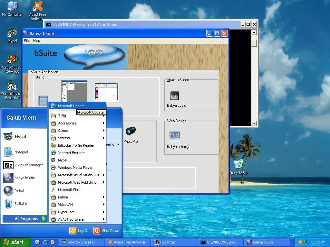The height and width of the screenshot is (247, 330).
Task: Open Notepad from Start menu recent list
Action: pos(24,152)
